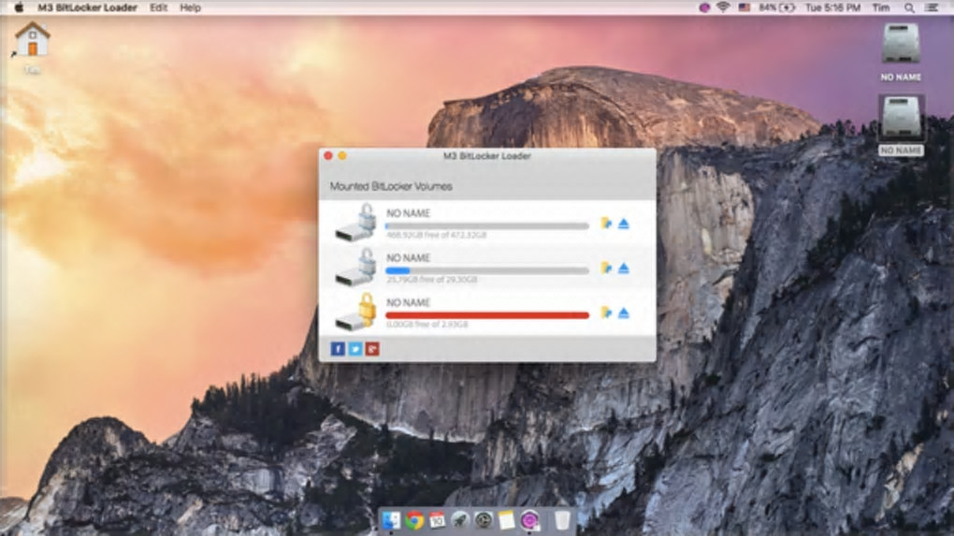The width and height of the screenshot is (954, 536).
Task: Share on Twitter via the footer icon
Action: [355, 349]
